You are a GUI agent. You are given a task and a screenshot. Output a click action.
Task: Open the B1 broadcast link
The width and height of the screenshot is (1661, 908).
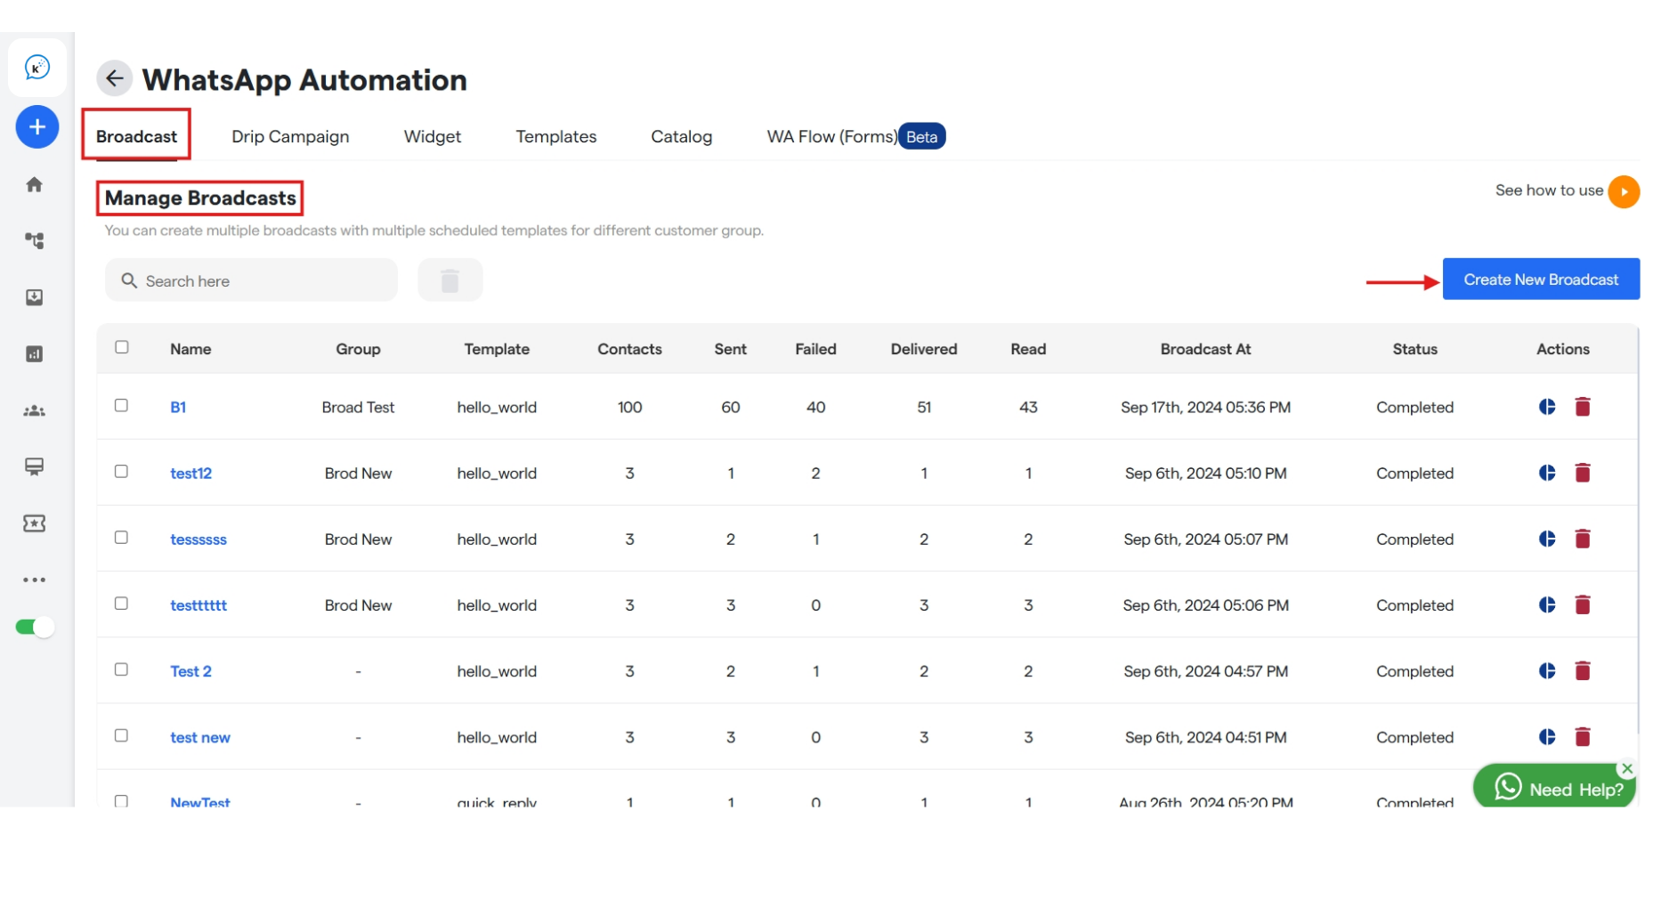tap(178, 407)
